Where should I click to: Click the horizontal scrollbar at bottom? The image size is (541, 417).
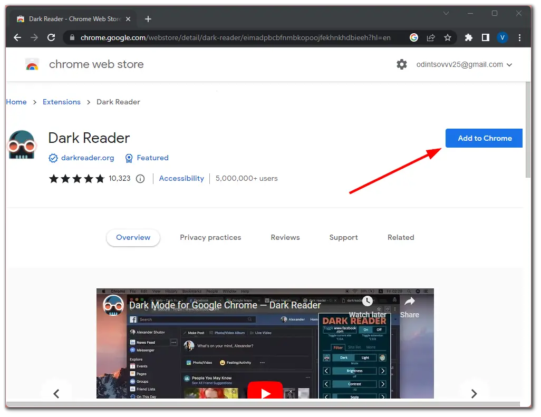[263, 404]
